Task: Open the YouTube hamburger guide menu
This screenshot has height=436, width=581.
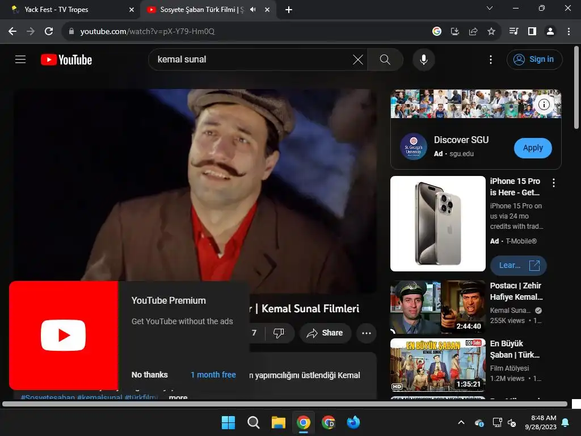Action: coord(20,59)
